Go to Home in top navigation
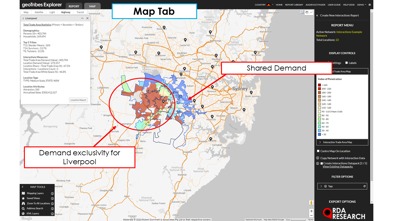Screen dimensions: 393x221 [x=279, y=5]
